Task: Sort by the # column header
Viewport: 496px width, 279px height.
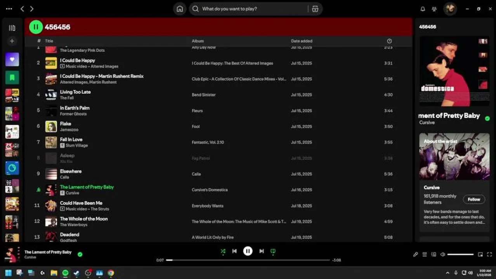Action: [x=39, y=41]
